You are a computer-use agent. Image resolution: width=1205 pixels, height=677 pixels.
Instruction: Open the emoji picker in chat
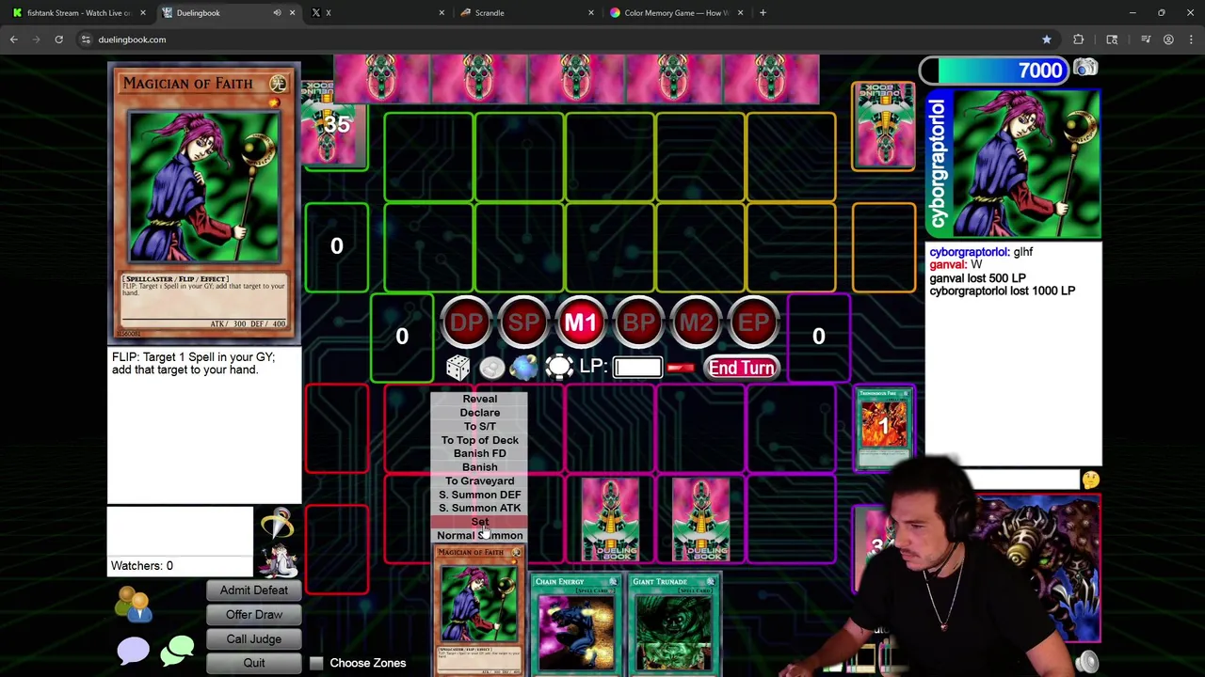click(x=1090, y=480)
